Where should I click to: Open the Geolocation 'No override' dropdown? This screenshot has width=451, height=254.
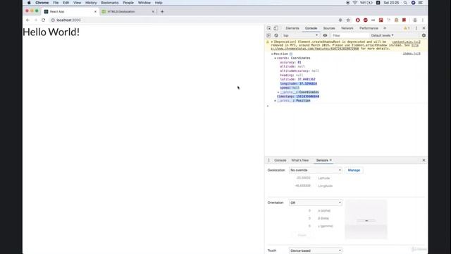[316, 170]
